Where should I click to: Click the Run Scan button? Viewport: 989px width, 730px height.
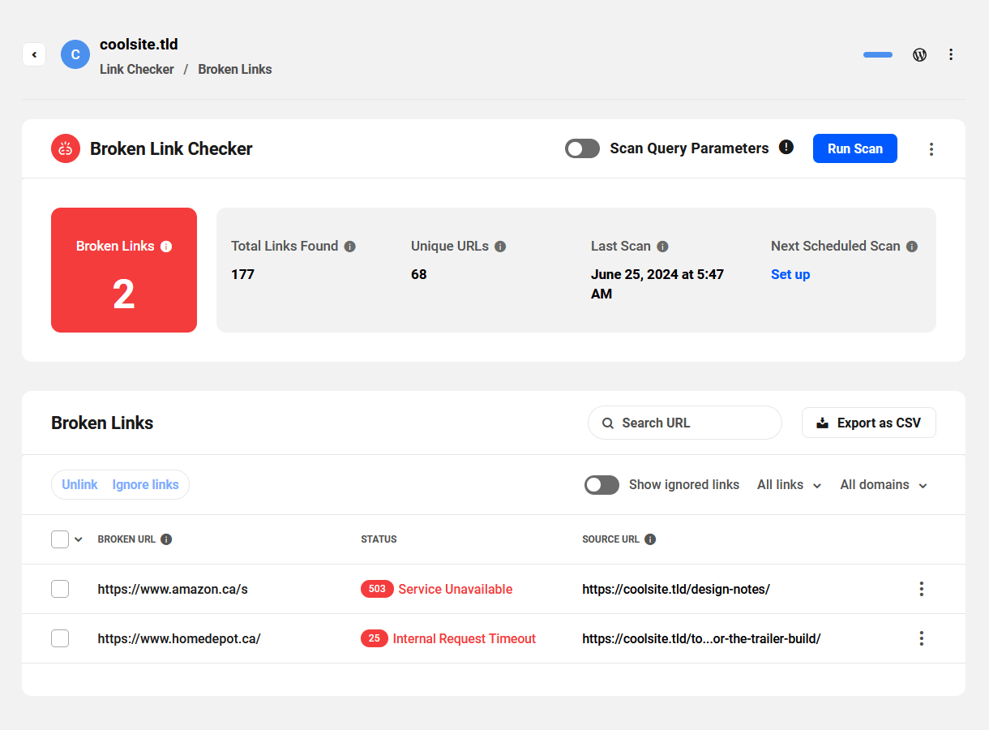coord(855,148)
